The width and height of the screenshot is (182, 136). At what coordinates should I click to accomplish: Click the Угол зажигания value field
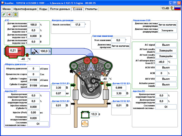tap(118, 40)
